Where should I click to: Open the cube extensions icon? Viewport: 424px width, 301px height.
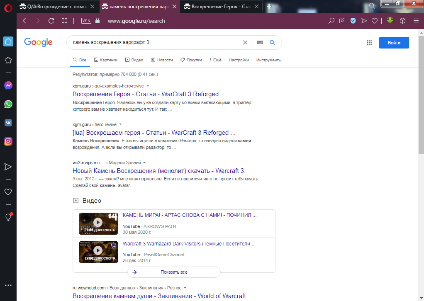point(403,21)
